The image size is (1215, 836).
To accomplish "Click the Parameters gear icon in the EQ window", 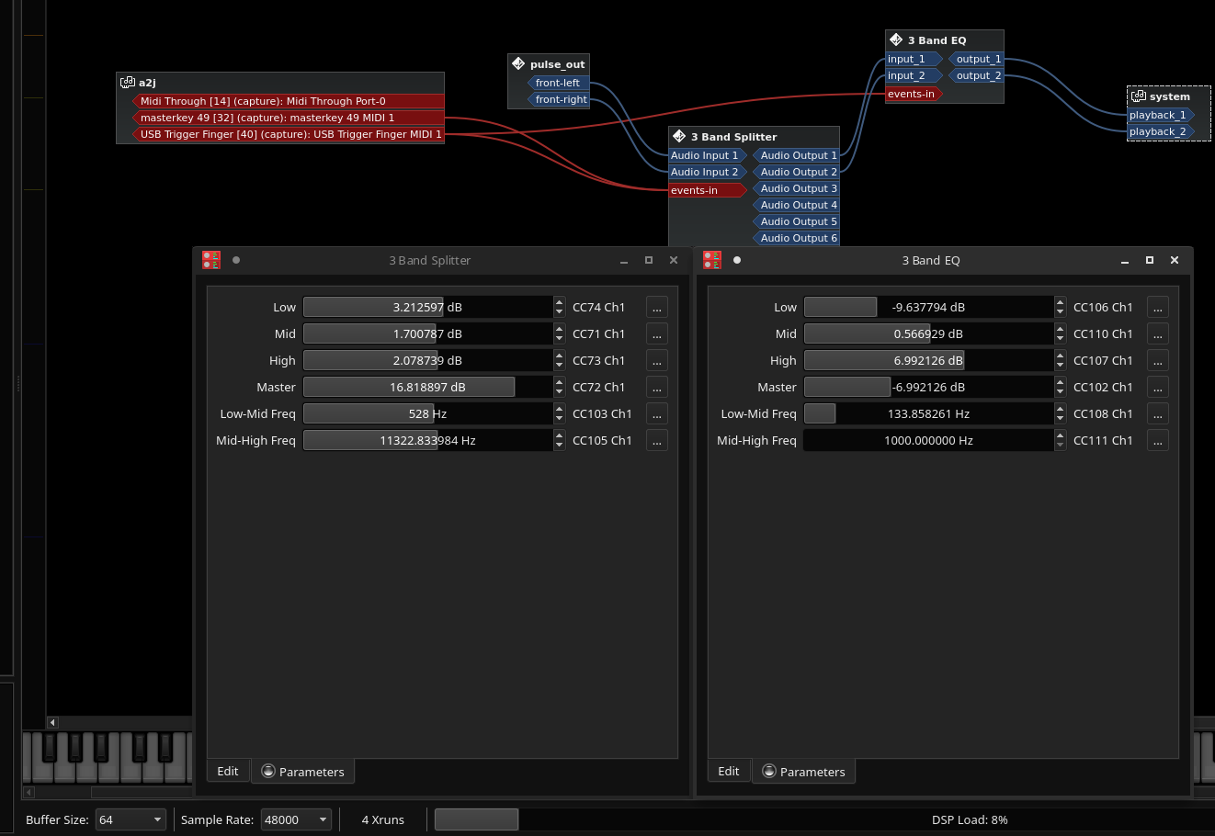I will (x=768, y=772).
